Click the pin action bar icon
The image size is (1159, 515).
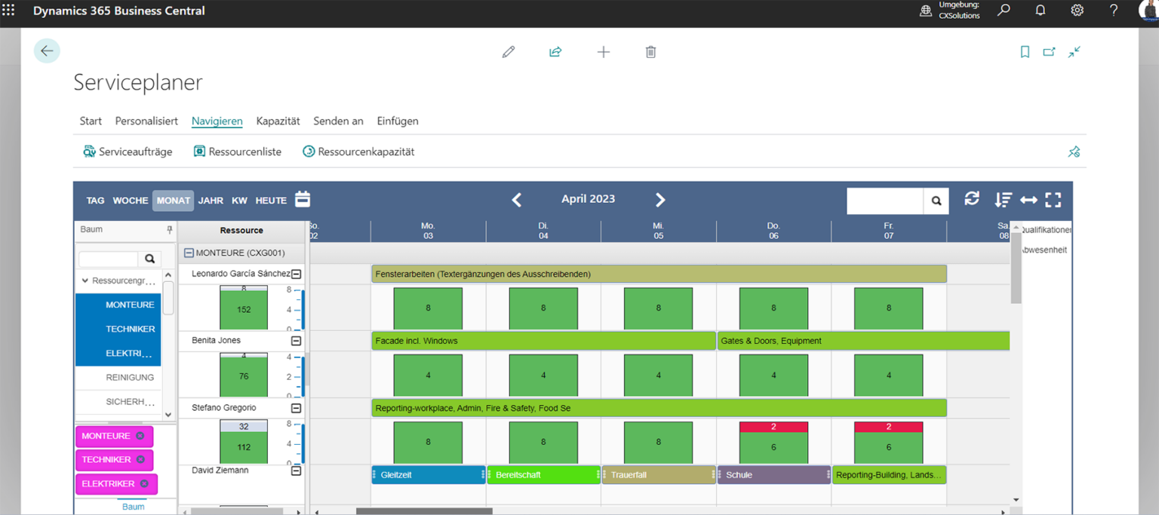1074,152
